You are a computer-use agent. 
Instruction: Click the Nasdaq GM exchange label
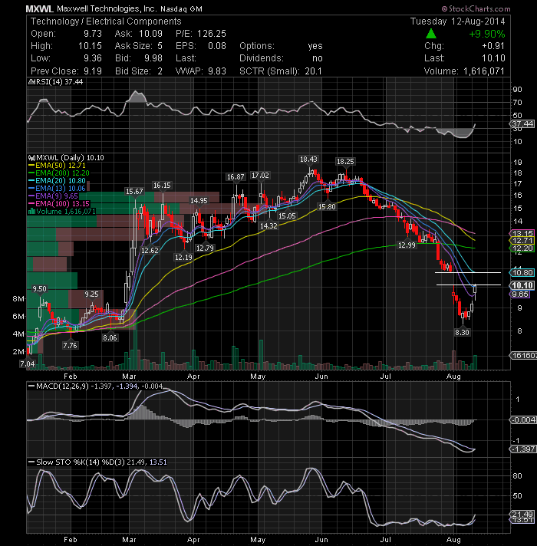tap(182, 9)
